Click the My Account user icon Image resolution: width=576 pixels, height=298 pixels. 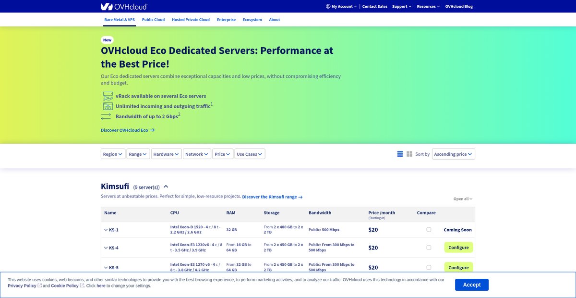click(x=328, y=6)
